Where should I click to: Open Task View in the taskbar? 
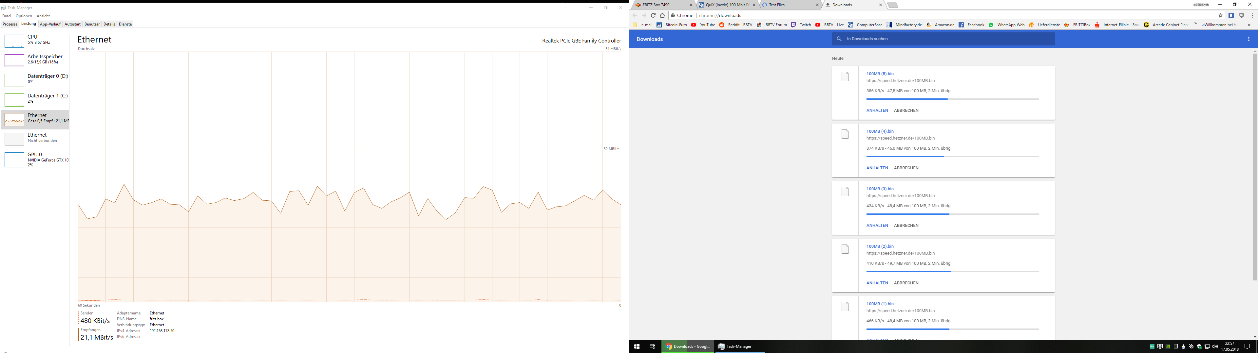652,347
